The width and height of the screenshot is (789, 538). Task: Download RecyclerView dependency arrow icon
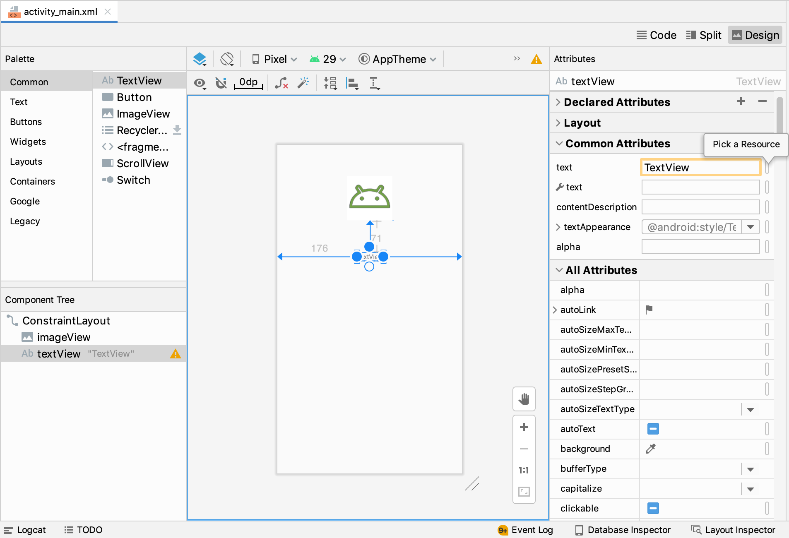coord(177,130)
